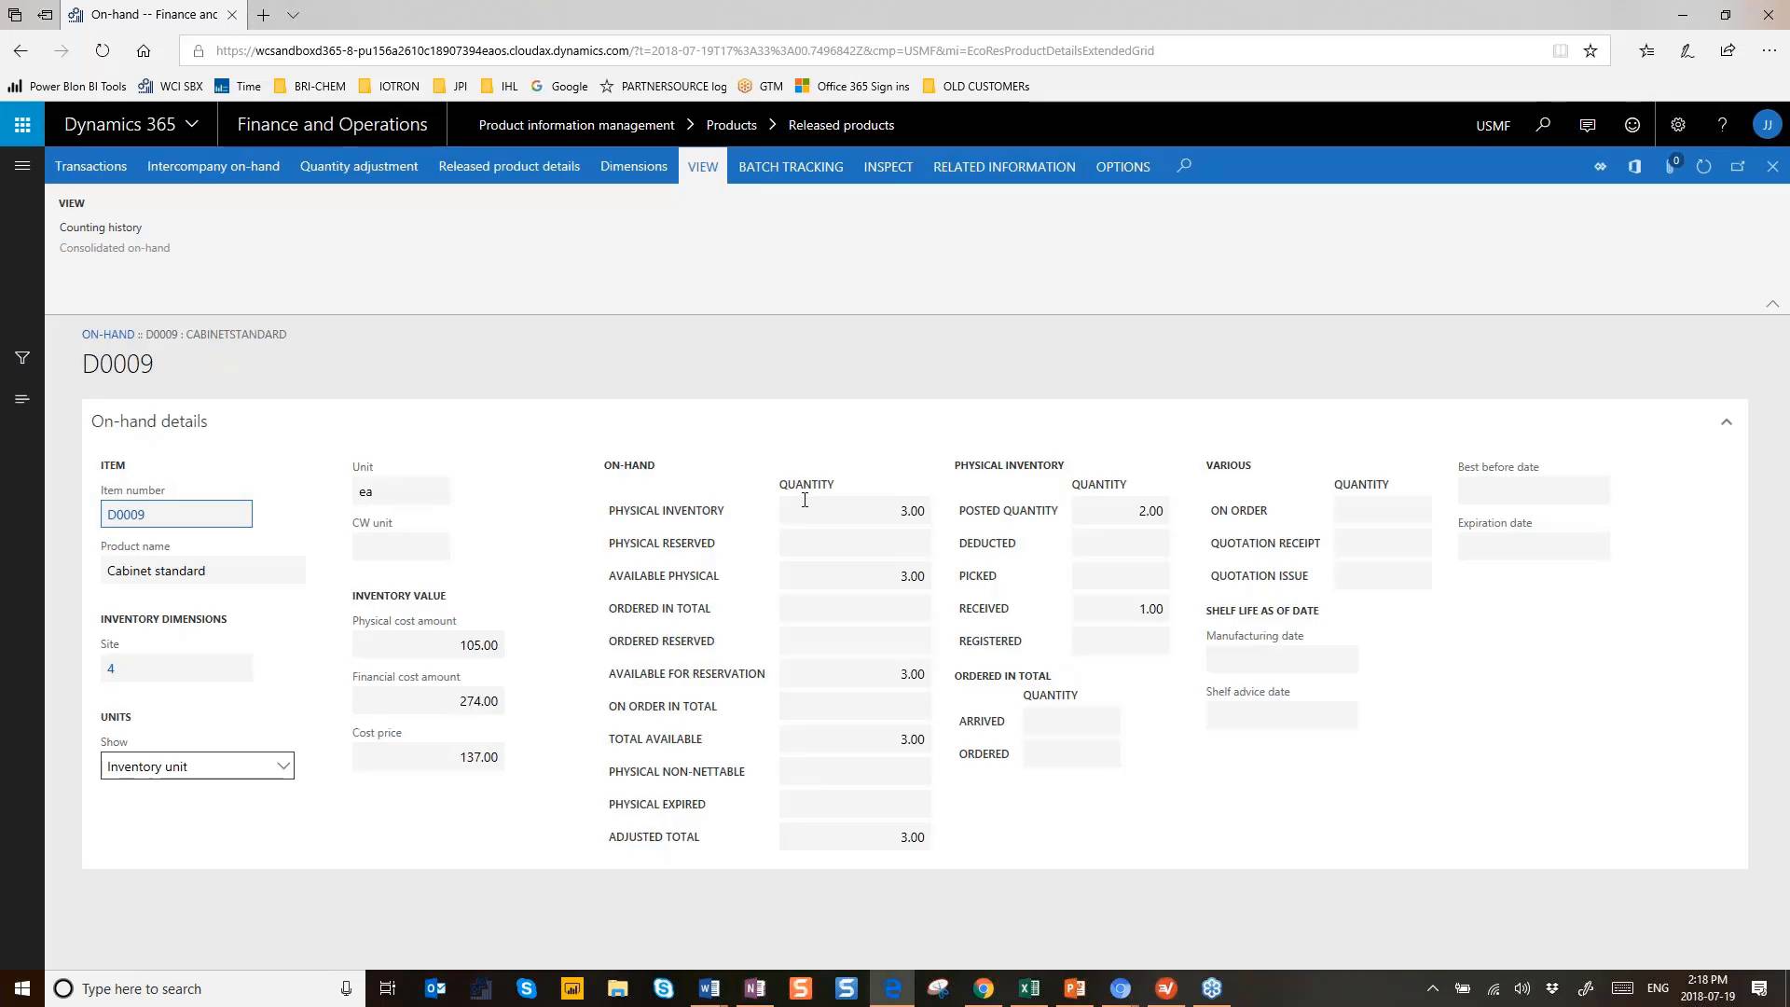This screenshot has height=1007, width=1790.
Task: Collapse the On-hand details section
Action: (1727, 421)
